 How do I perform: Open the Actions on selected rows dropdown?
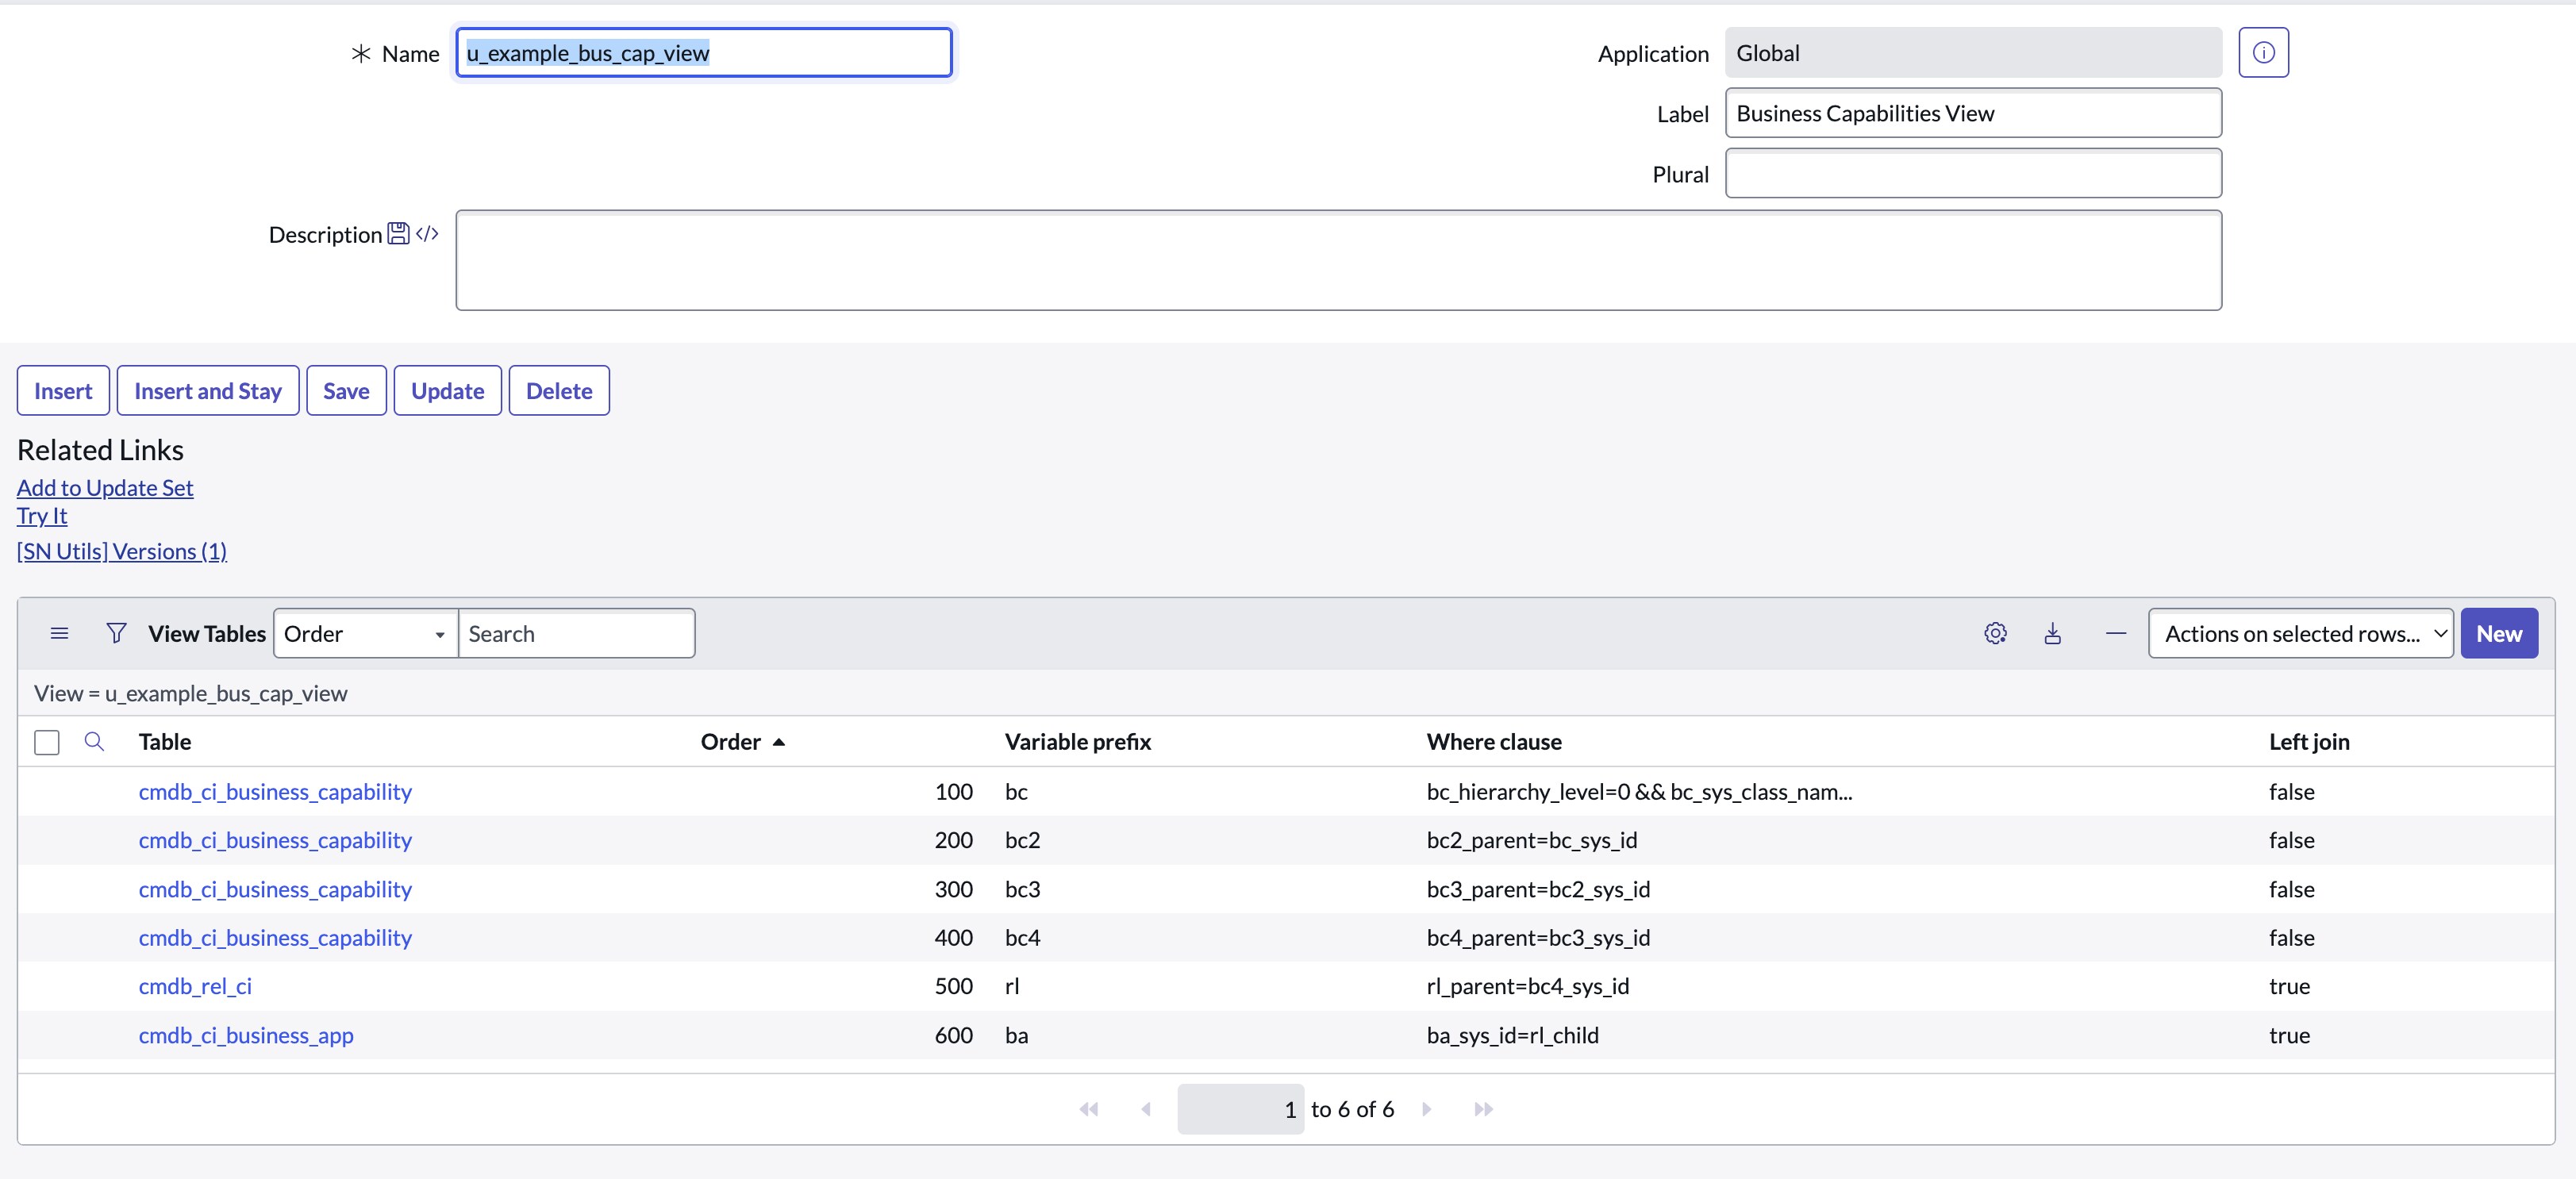(x=2301, y=633)
